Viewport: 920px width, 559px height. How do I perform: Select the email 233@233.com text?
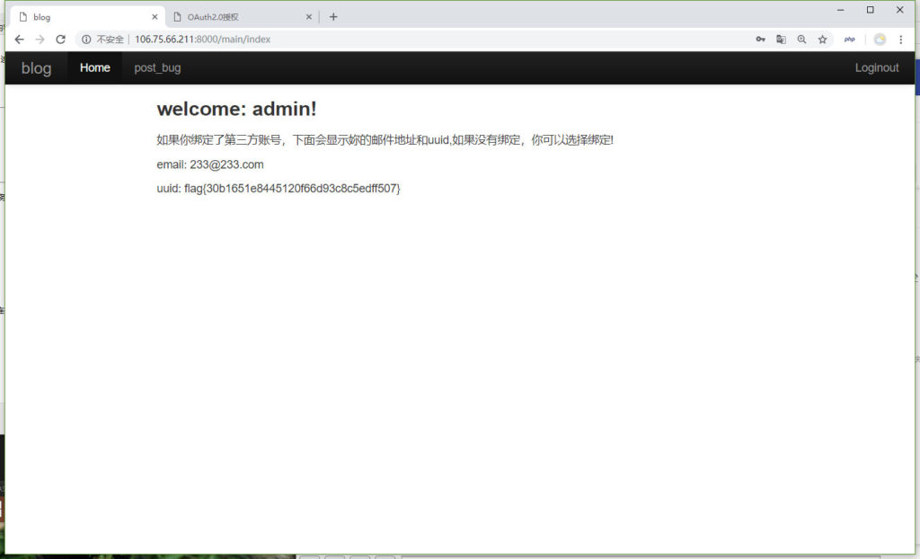(210, 164)
